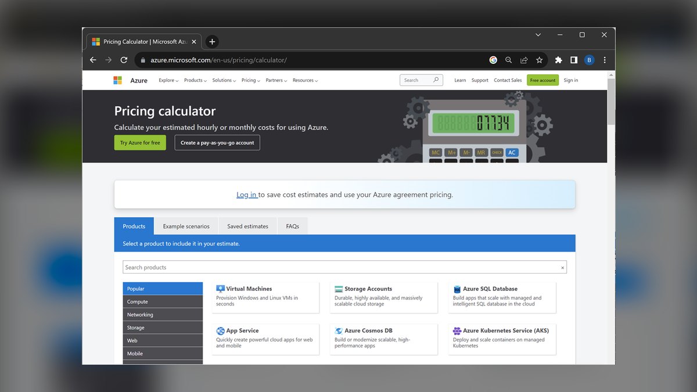Select the Compute category
697x392 pixels.
(163, 301)
